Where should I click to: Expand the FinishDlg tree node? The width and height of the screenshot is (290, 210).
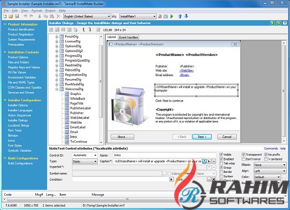click(57, 37)
